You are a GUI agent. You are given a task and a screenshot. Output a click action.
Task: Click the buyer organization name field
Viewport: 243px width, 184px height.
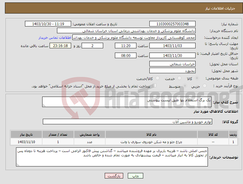[126, 31]
